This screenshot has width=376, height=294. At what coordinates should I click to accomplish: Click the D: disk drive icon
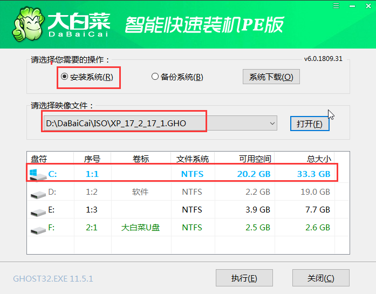[38, 192]
